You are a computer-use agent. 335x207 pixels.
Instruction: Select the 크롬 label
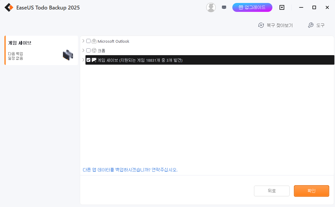pos(101,51)
